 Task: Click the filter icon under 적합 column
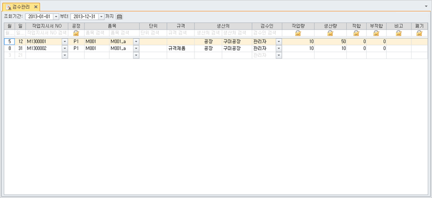356,33
